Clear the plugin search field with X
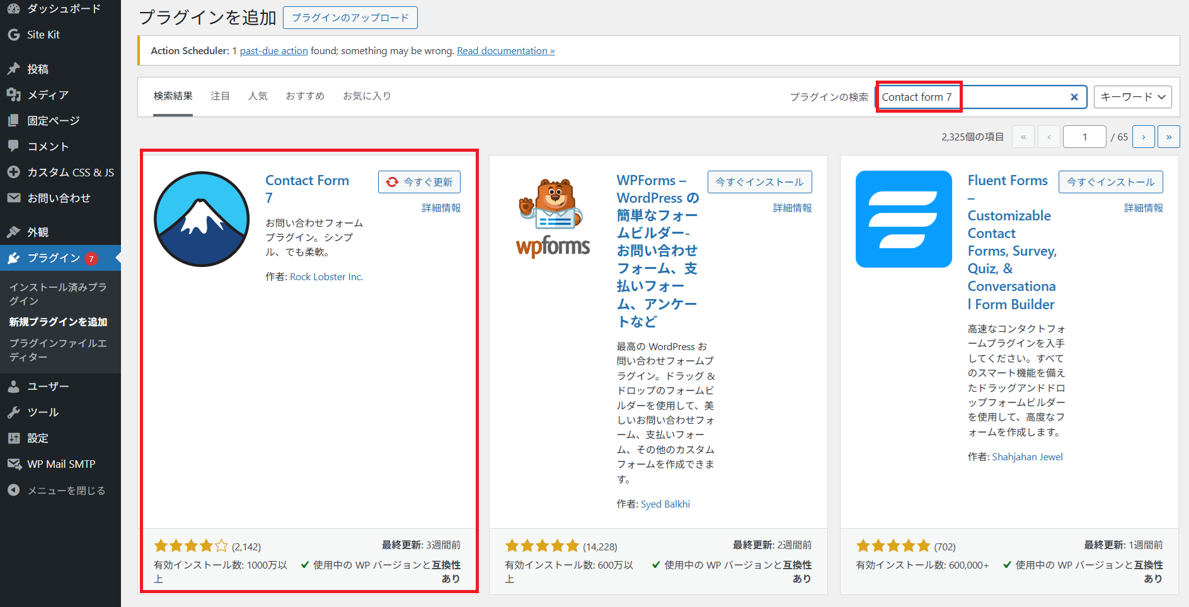The image size is (1189, 607). (x=1074, y=97)
